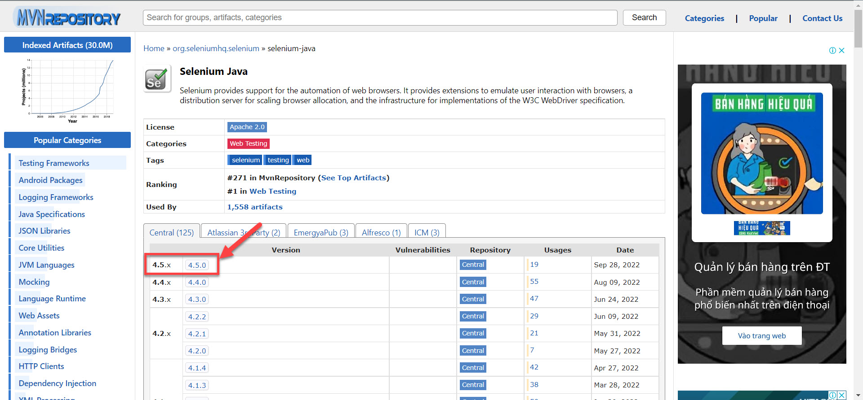
Task: Open the Contact Us nav link
Action: pos(822,18)
